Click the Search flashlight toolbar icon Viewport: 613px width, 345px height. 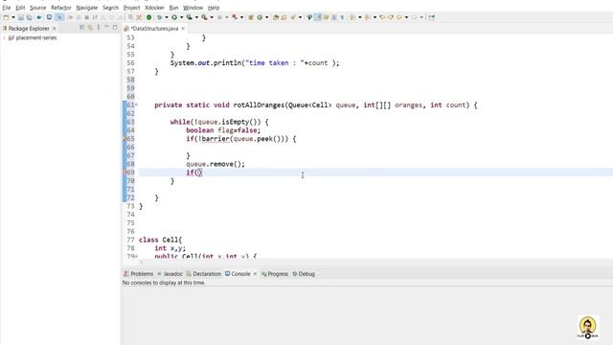(293, 17)
